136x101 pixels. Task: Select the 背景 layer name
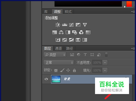pyautogui.click(x=67, y=79)
